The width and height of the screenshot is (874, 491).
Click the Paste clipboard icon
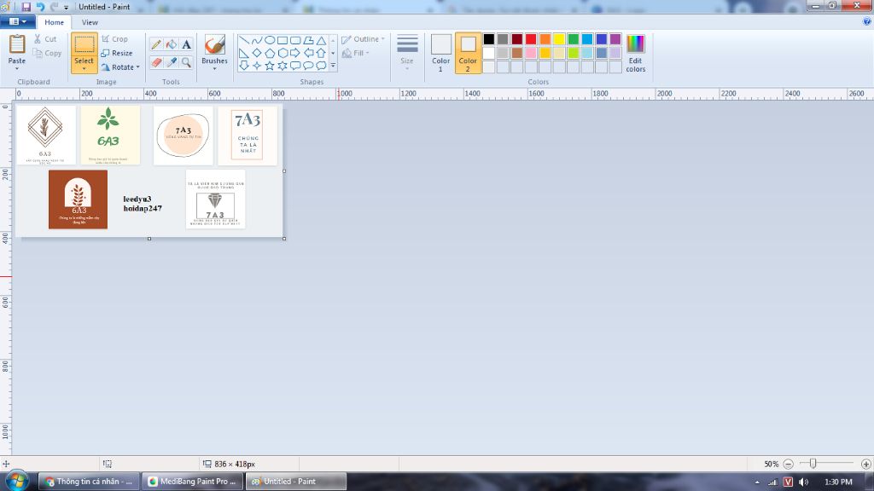(17, 44)
